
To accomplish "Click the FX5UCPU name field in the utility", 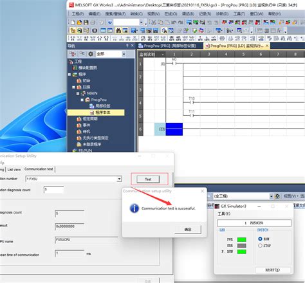I will tap(86, 240).
